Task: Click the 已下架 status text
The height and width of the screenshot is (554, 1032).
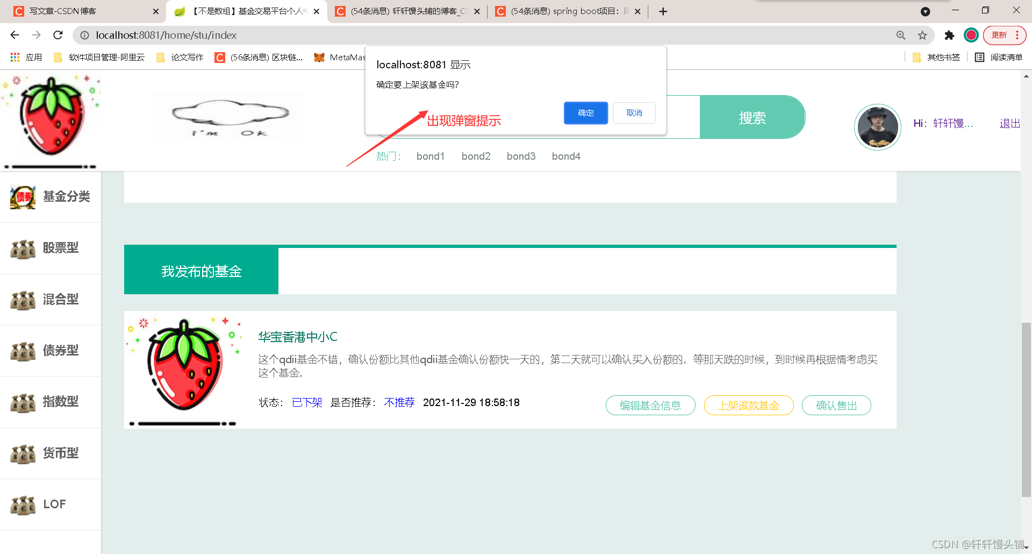Action: click(307, 402)
